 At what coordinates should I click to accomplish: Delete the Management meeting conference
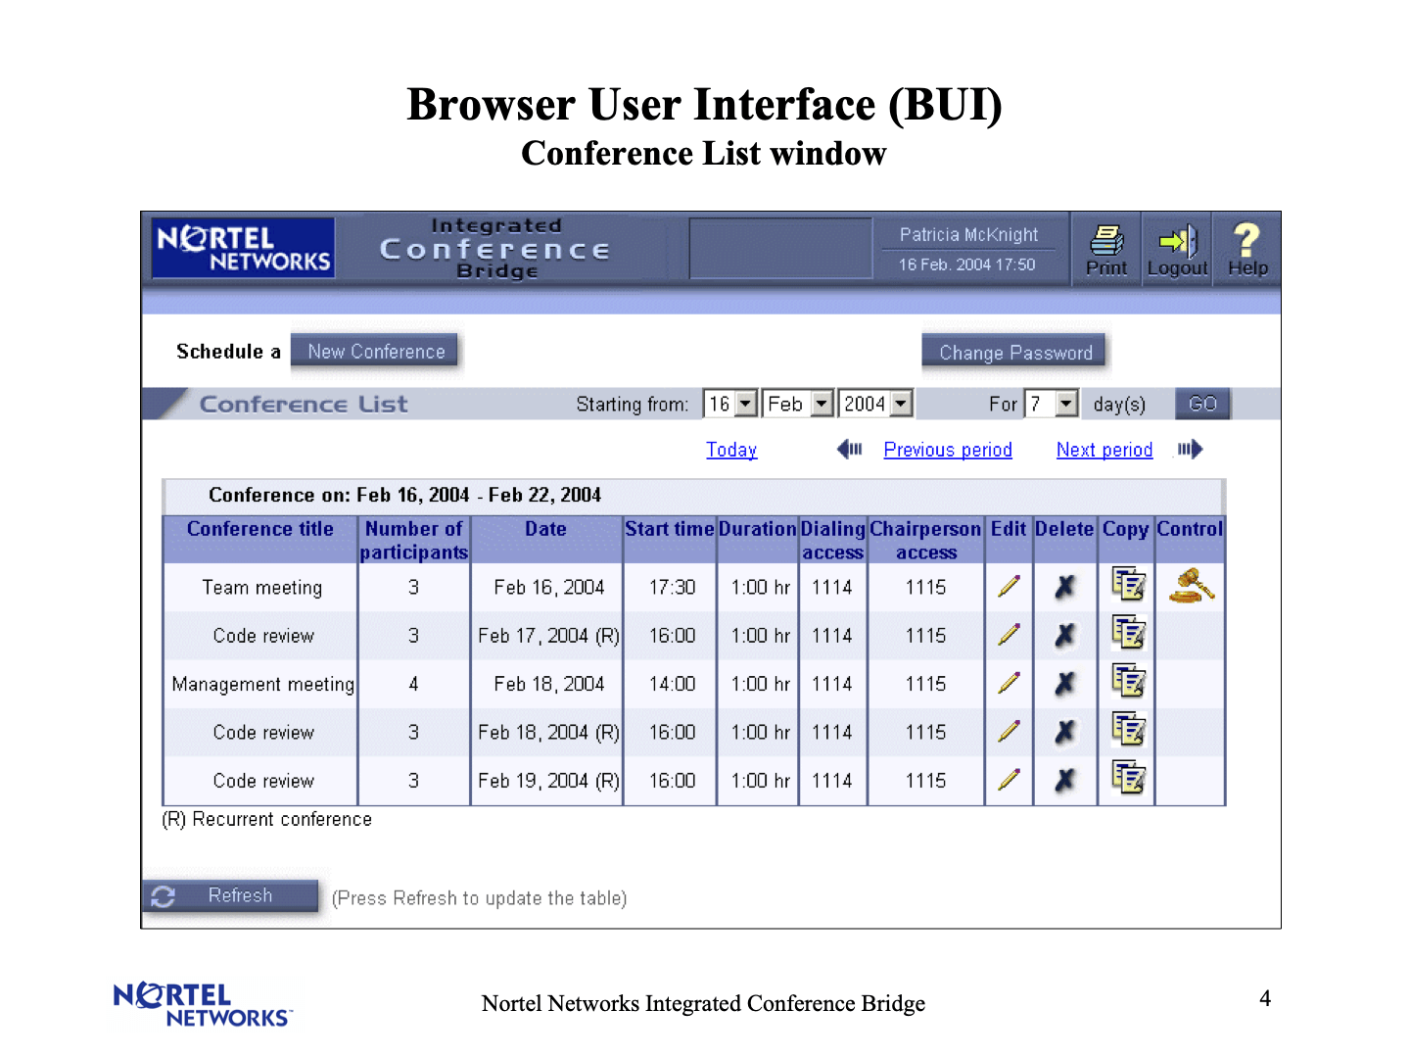(x=1064, y=683)
